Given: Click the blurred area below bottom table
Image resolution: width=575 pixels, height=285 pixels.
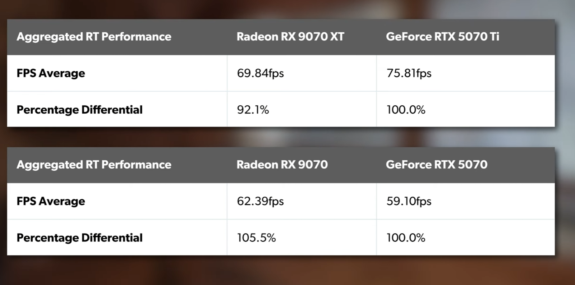Looking at the screenshot, I should [280, 270].
